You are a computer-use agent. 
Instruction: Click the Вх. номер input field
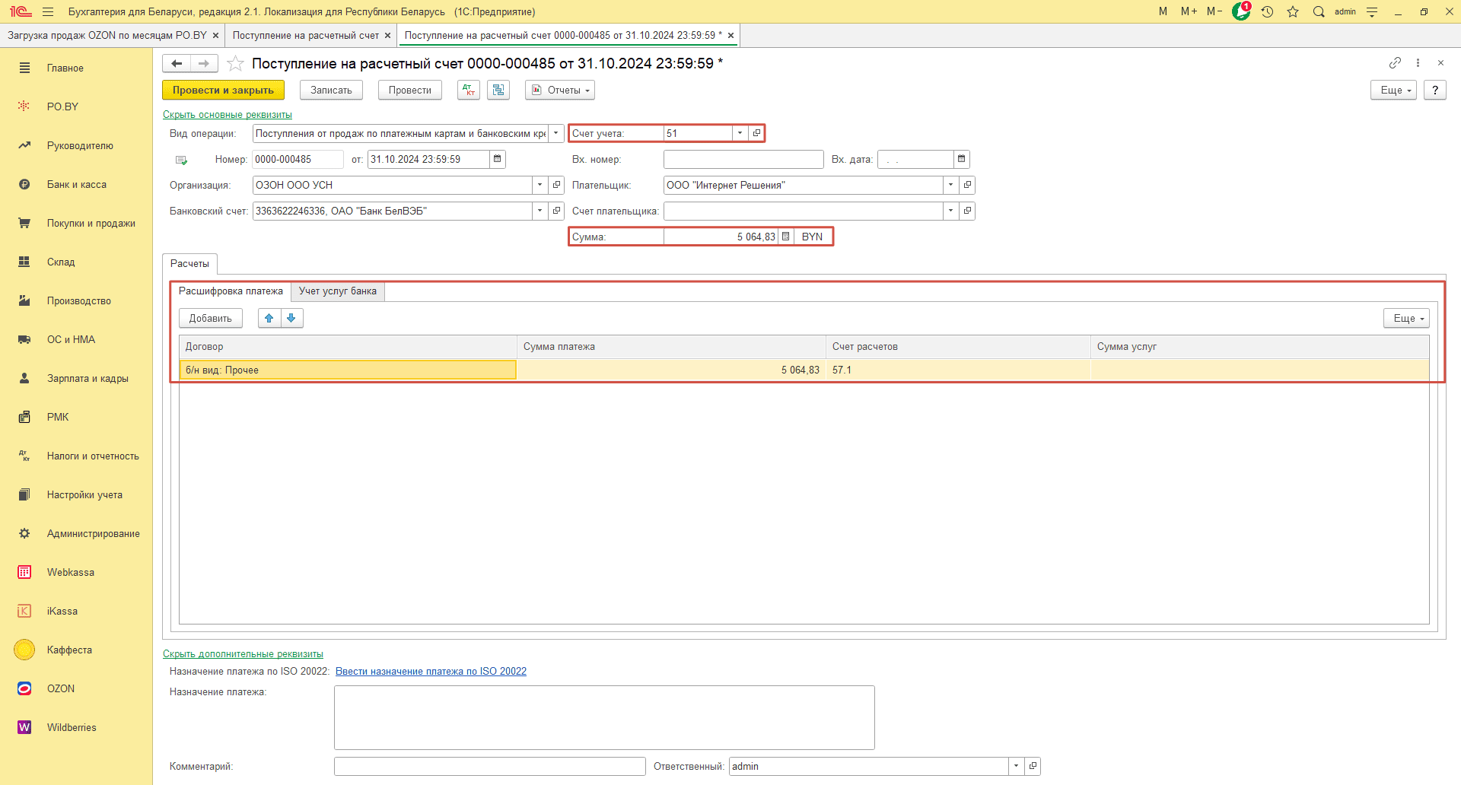[743, 159]
